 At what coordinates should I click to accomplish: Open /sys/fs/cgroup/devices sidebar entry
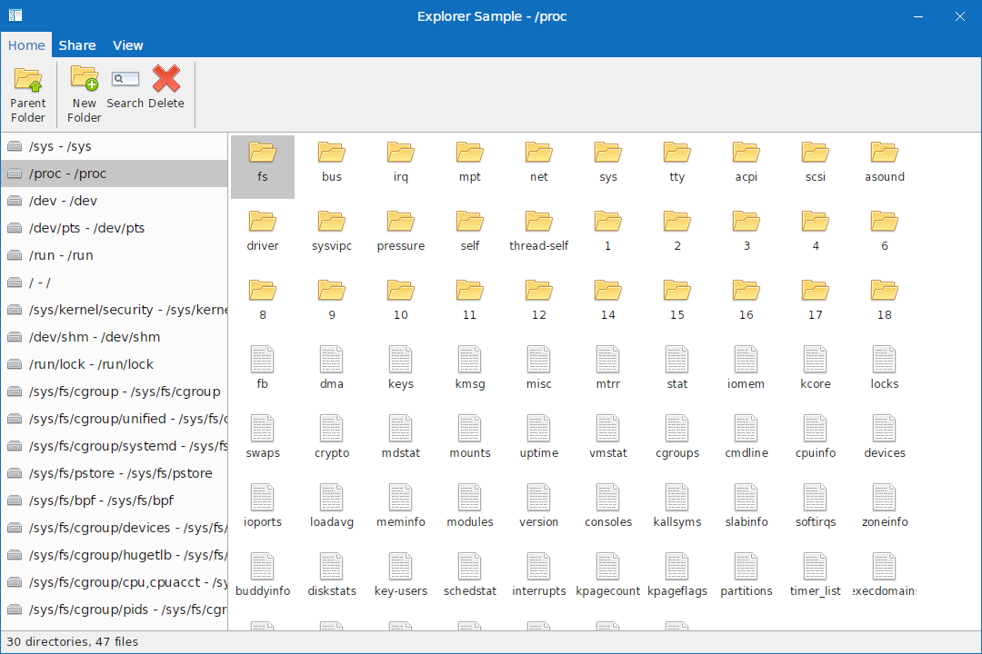coord(114,528)
